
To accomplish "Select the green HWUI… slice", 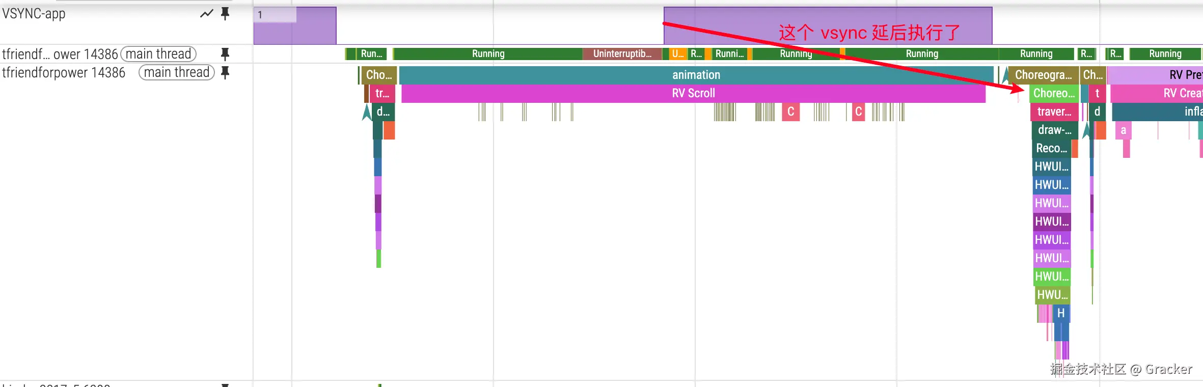I will 1052,277.
